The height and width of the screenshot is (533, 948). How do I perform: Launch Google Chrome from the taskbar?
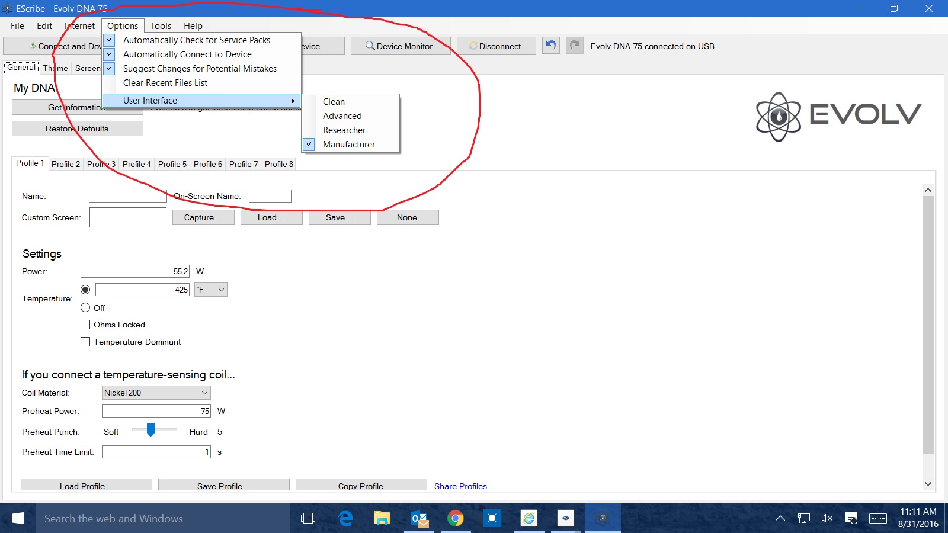point(455,519)
